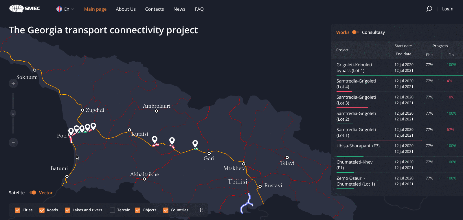Click the map zoom slider handle

coord(13,113)
